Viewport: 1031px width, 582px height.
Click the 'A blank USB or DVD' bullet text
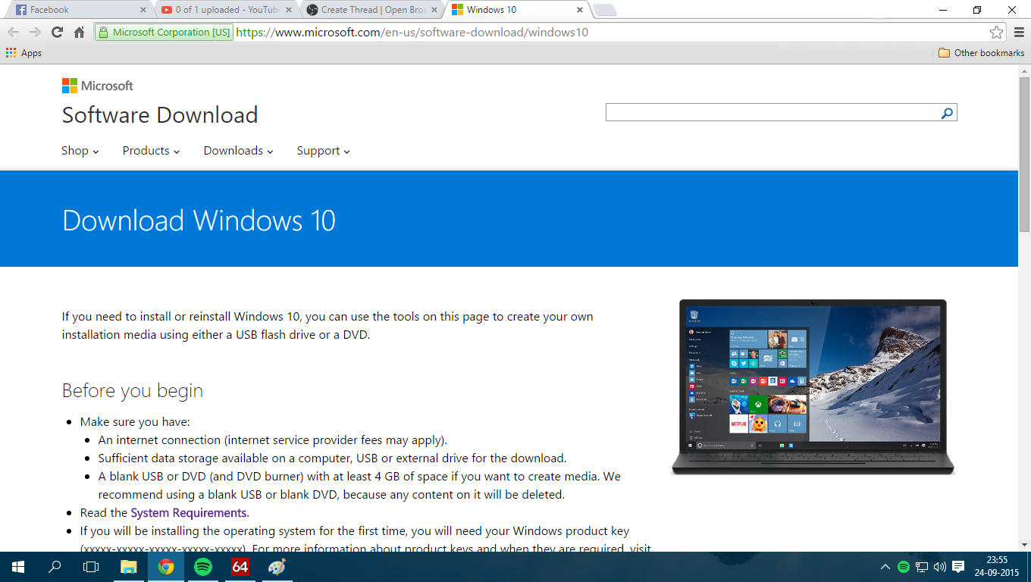coord(359,485)
